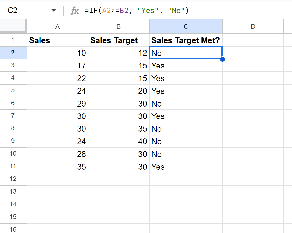292x233 pixels.
Task: Select cell B11 with value 30
Action: coord(119,167)
